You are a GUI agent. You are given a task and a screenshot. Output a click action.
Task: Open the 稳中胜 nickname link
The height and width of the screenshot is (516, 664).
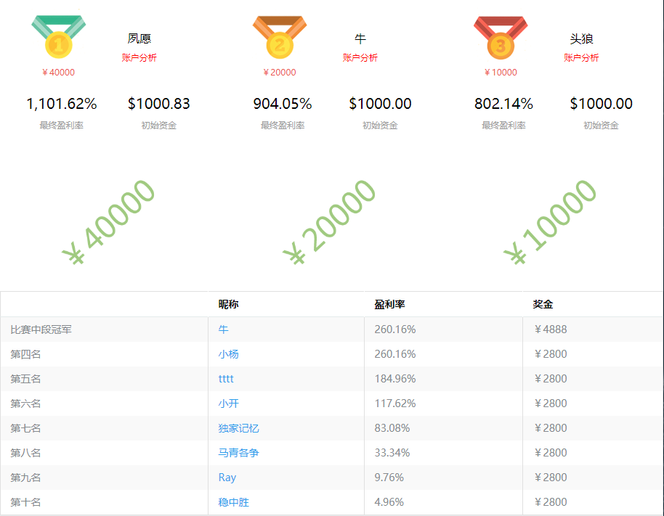[233, 502]
